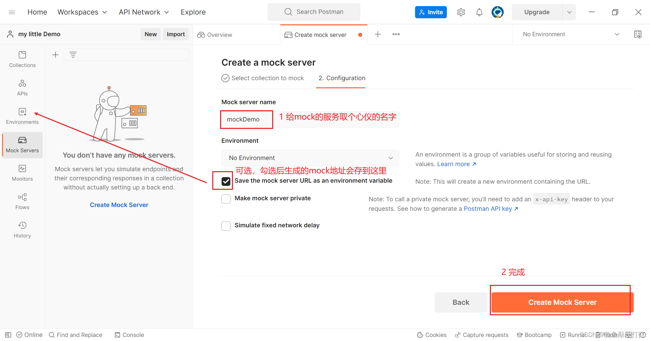Open the Upgrade options dropdown arrow
650x341 pixels.
click(569, 12)
